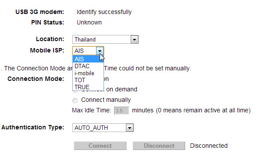The width and height of the screenshot is (276, 160).
Task: Choose DTAC in the ISP list
Action: tap(88, 66)
